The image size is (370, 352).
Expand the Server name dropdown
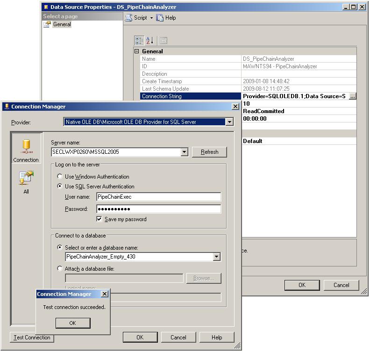click(184, 152)
